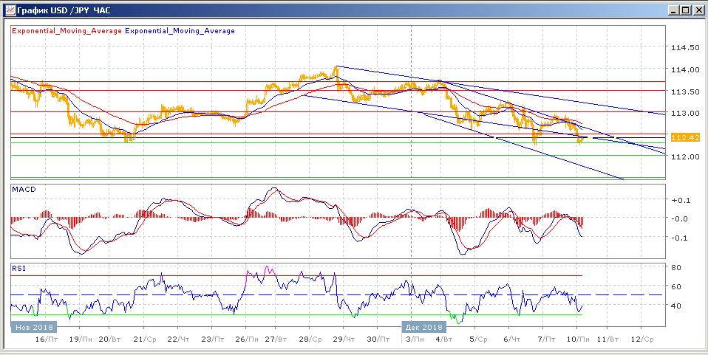Click the 112.00 price axis label
Image resolution: width=708 pixels, height=355 pixels.
pos(684,157)
